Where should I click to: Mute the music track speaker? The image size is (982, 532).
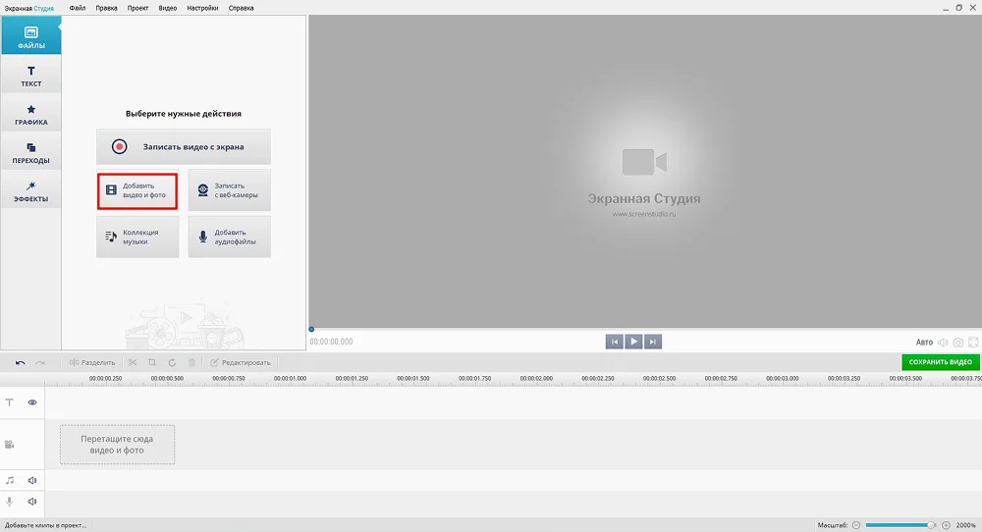tap(32, 480)
